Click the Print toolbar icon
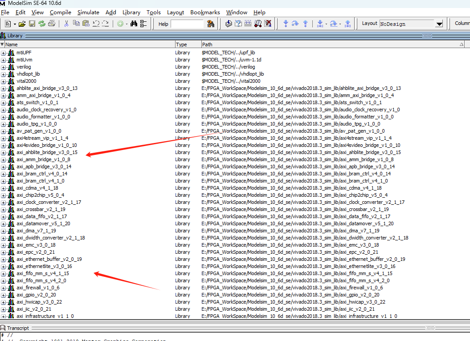Image resolution: width=470 pixels, height=341 pixels. click(52, 24)
